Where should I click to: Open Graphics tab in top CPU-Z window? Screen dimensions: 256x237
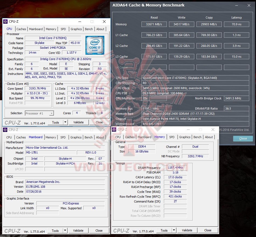[76, 29]
